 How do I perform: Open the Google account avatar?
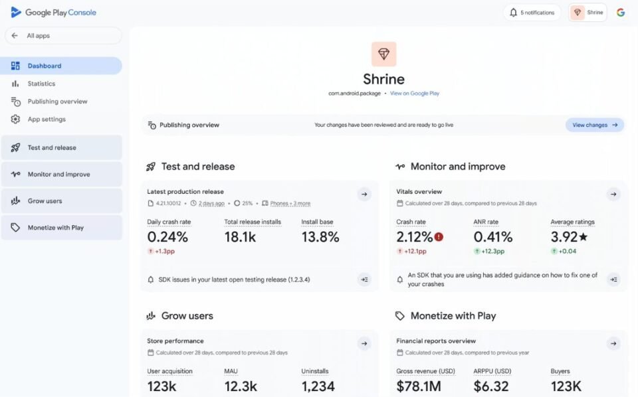[620, 12]
